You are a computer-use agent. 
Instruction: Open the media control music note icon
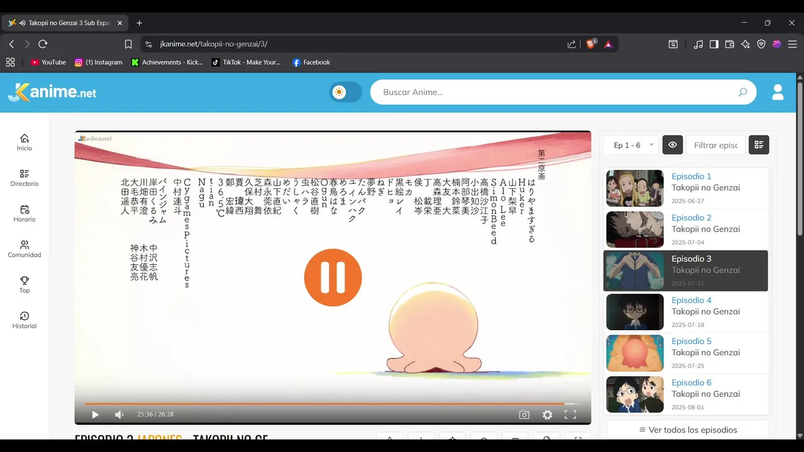tap(698, 44)
